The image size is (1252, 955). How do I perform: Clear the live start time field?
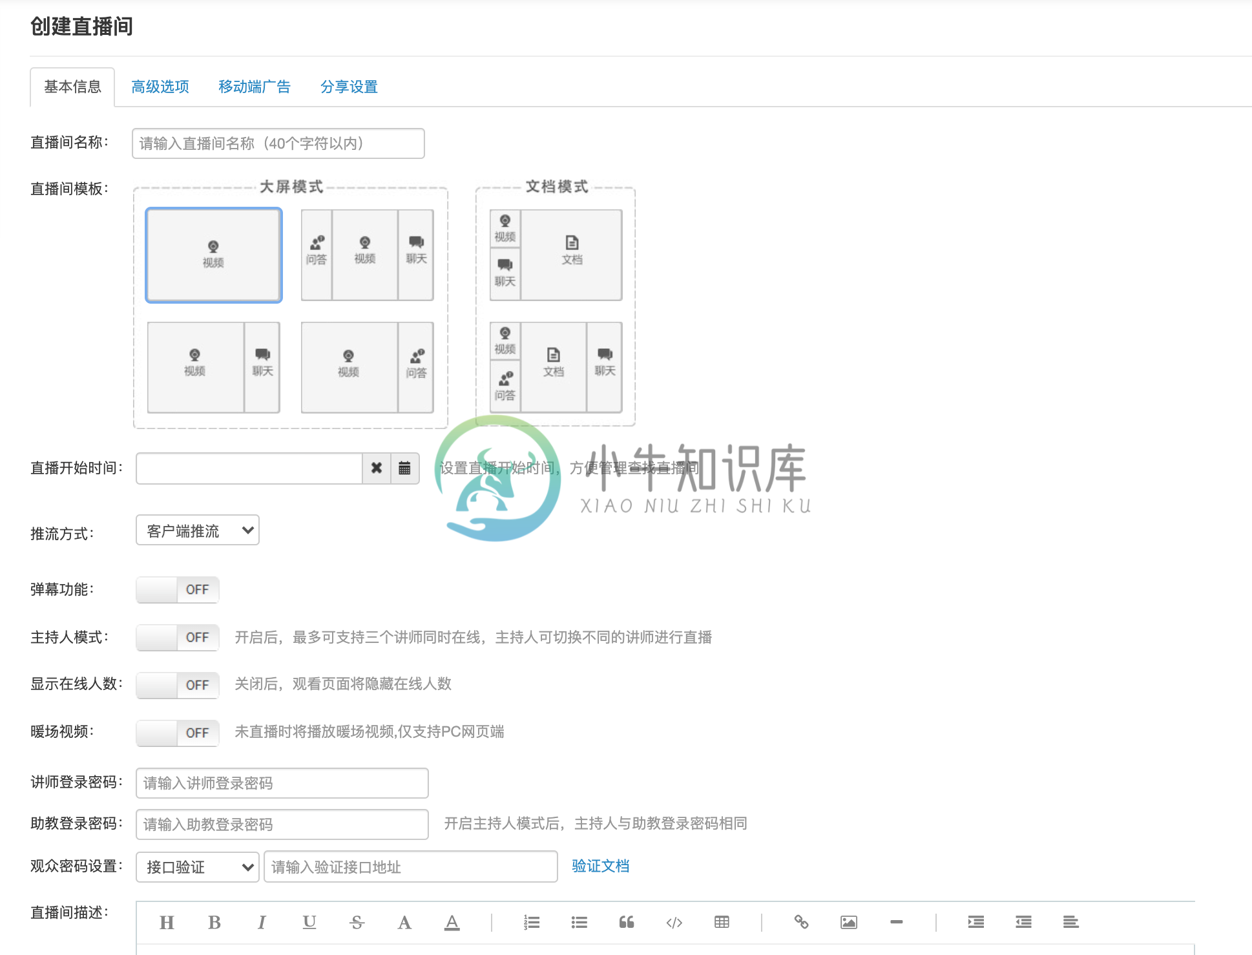coord(377,468)
